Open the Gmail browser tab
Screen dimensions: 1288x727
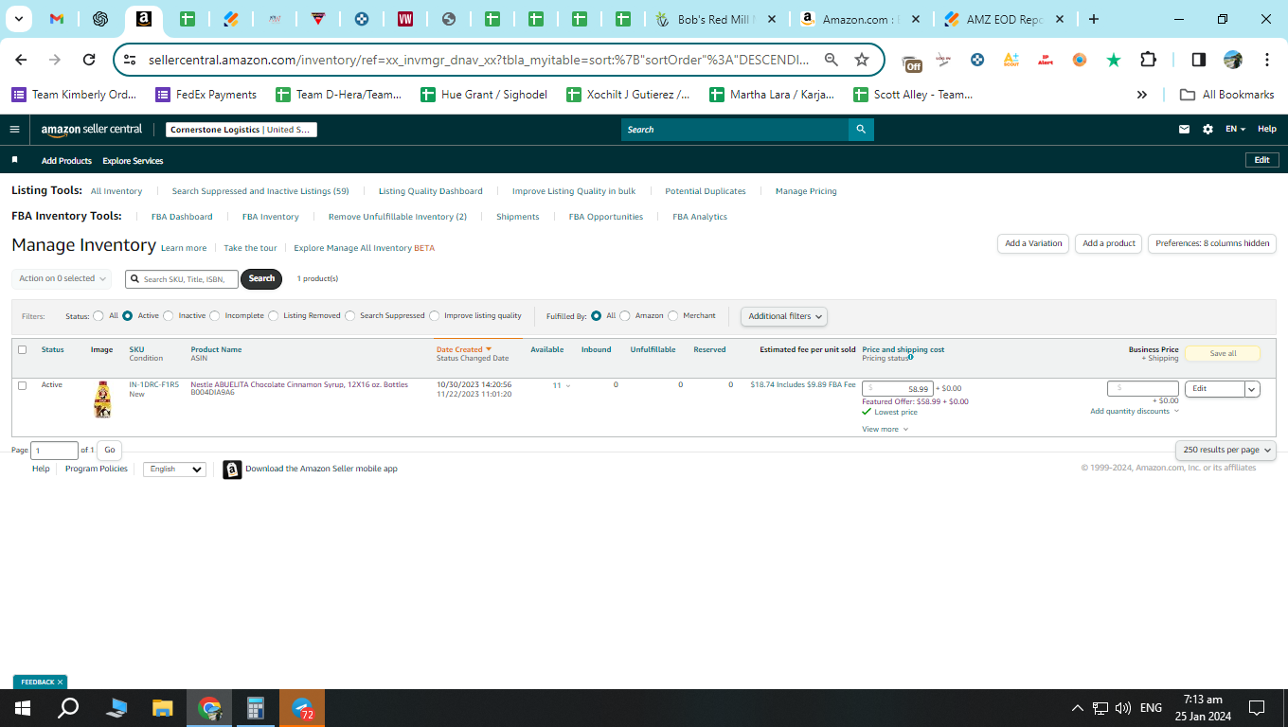click(x=57, y=19)
